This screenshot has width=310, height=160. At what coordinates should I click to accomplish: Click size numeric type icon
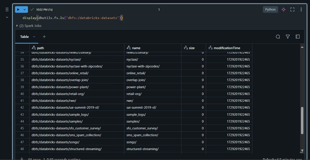[186, 48]
